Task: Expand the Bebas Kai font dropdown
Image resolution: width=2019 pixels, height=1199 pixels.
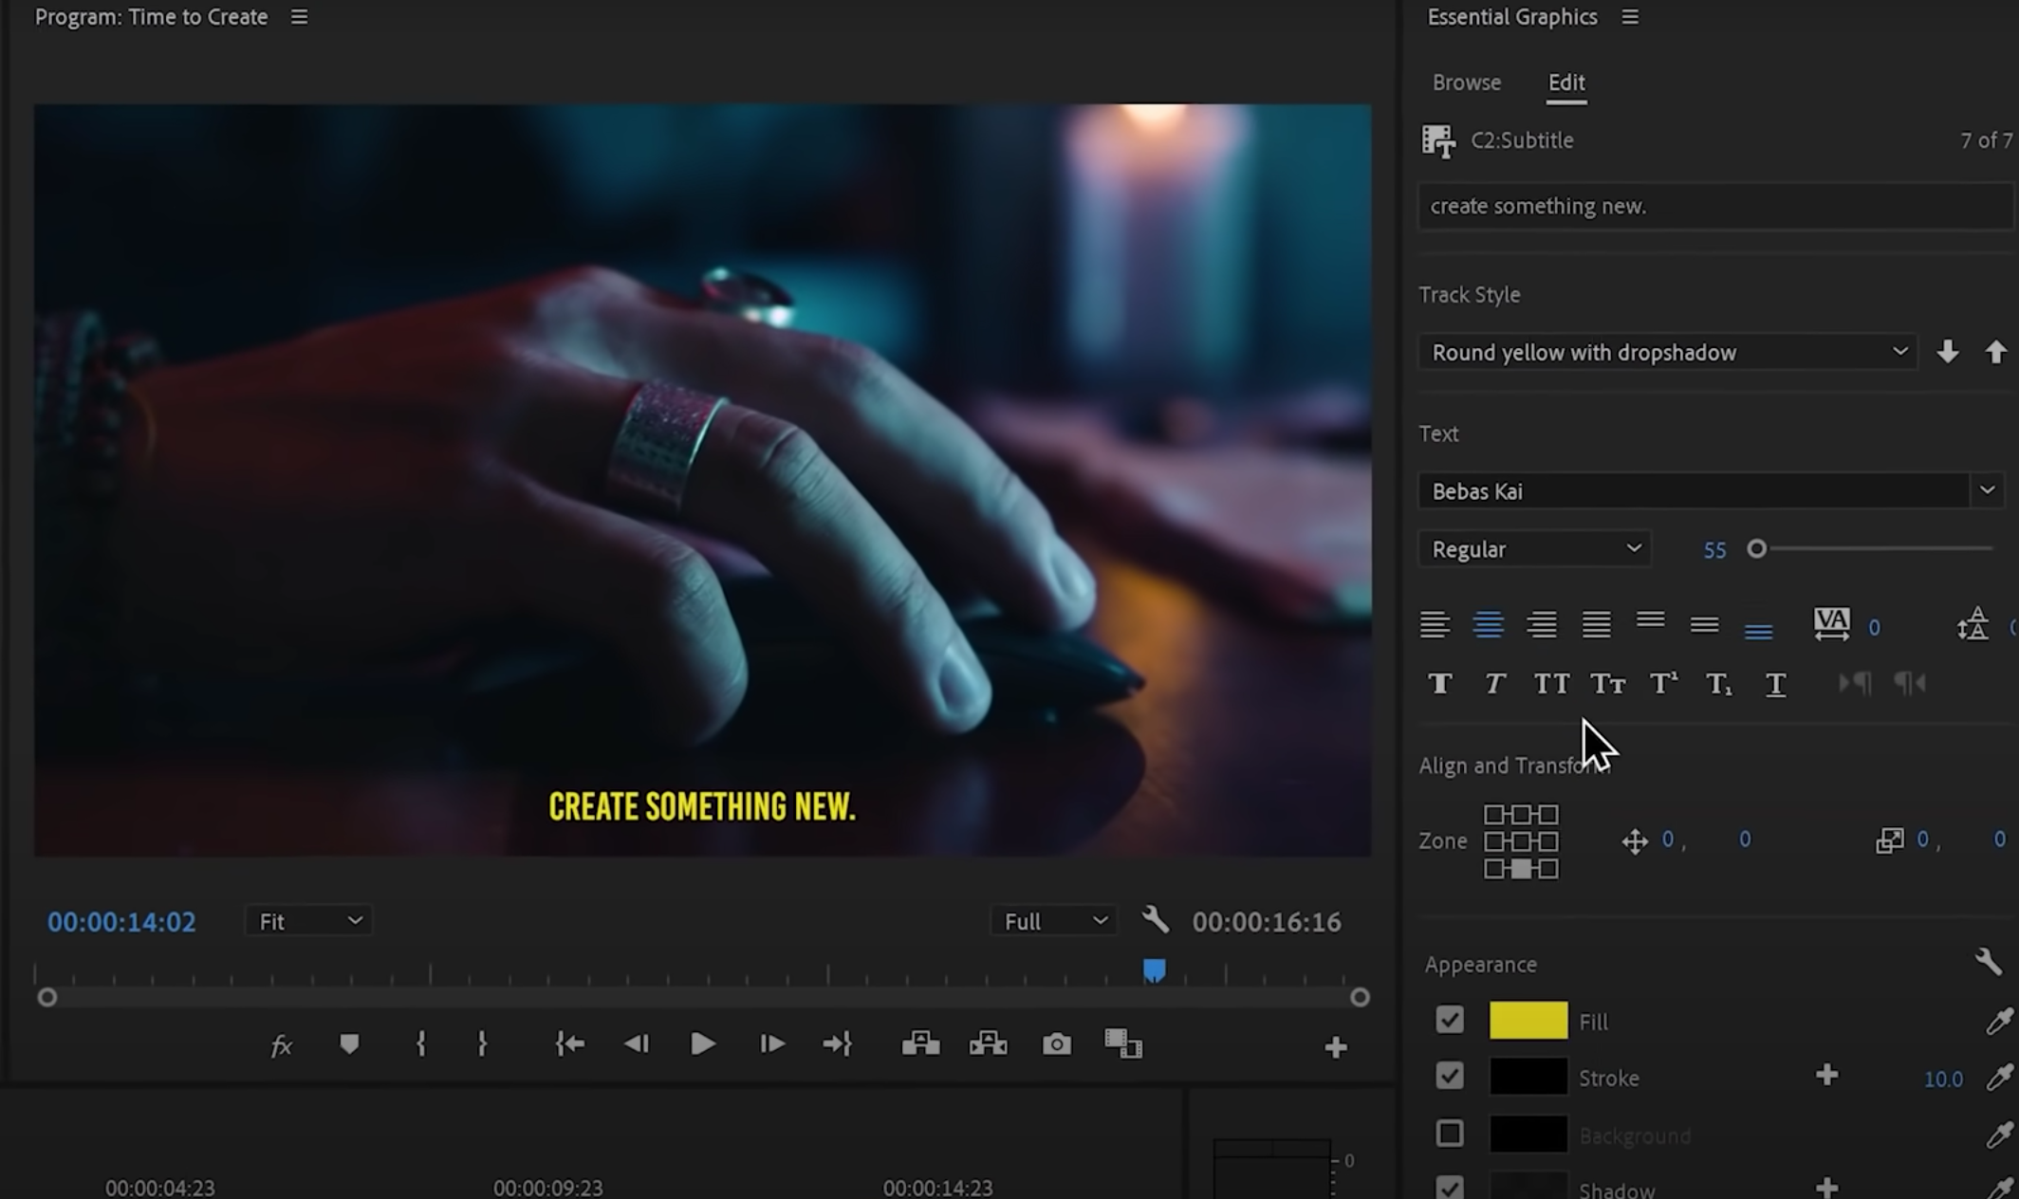Action: coord(1986,490)
